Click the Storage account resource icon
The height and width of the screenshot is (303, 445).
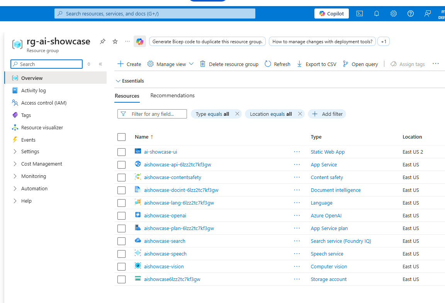[x=138, y=279]
